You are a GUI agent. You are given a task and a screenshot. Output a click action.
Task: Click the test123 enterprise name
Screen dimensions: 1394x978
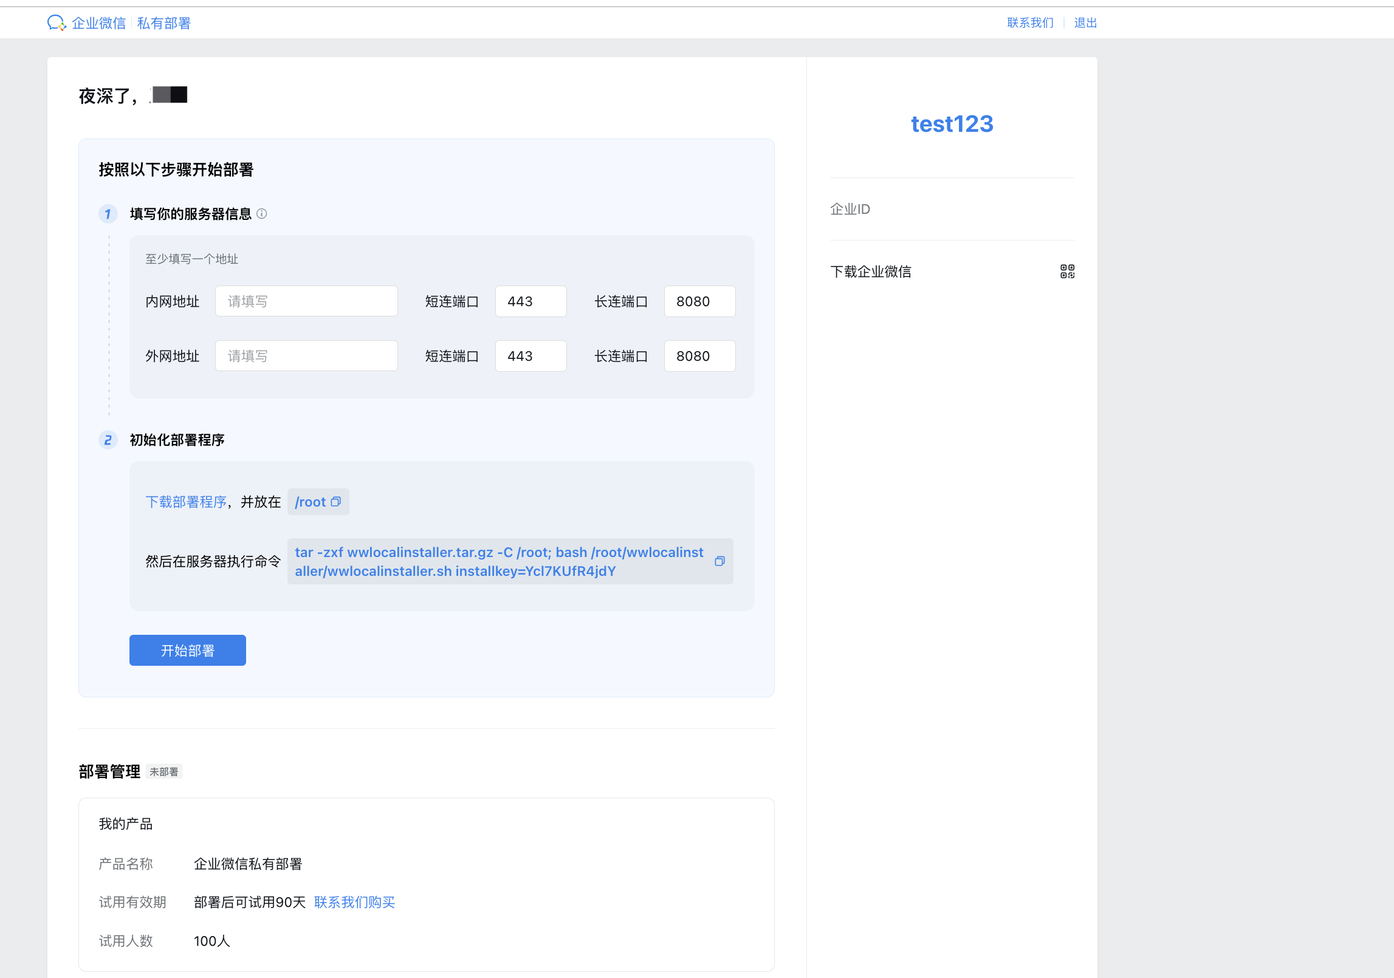coord(952,124)
